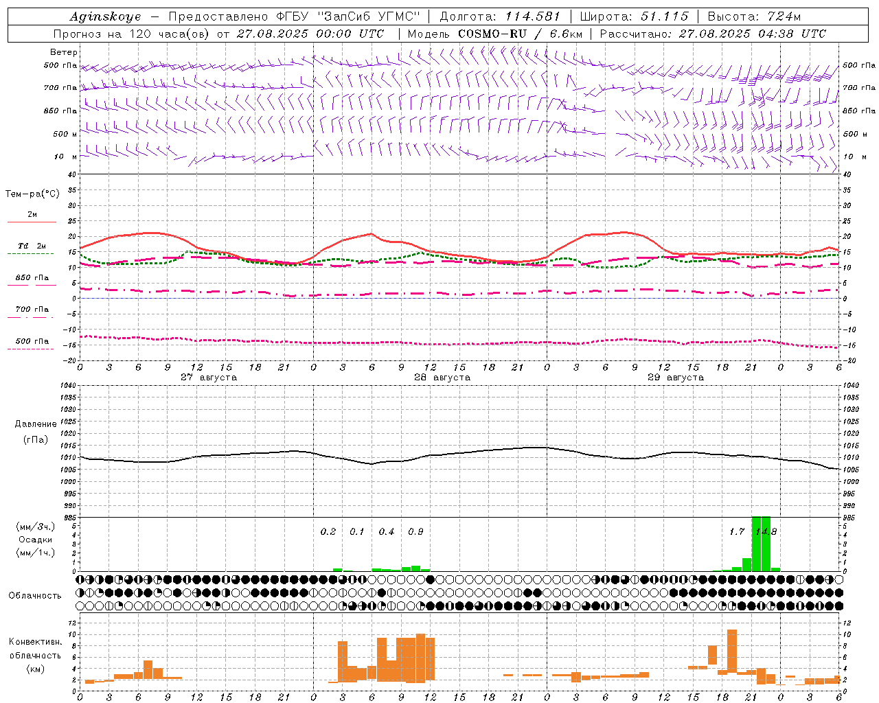Click the '28 августа' date label
The height and width of the screenshot is (703, 879).
pos(442,378)
